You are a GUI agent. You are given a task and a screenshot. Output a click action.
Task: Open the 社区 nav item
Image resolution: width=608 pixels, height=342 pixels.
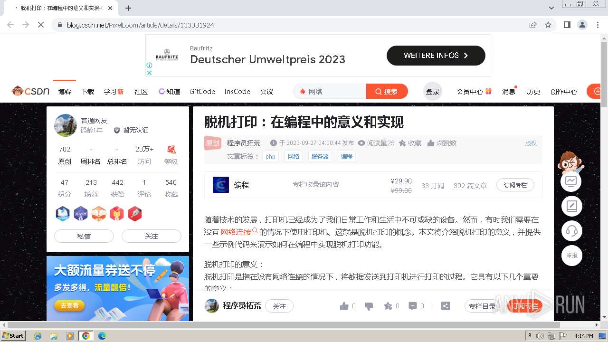(141, 92)
